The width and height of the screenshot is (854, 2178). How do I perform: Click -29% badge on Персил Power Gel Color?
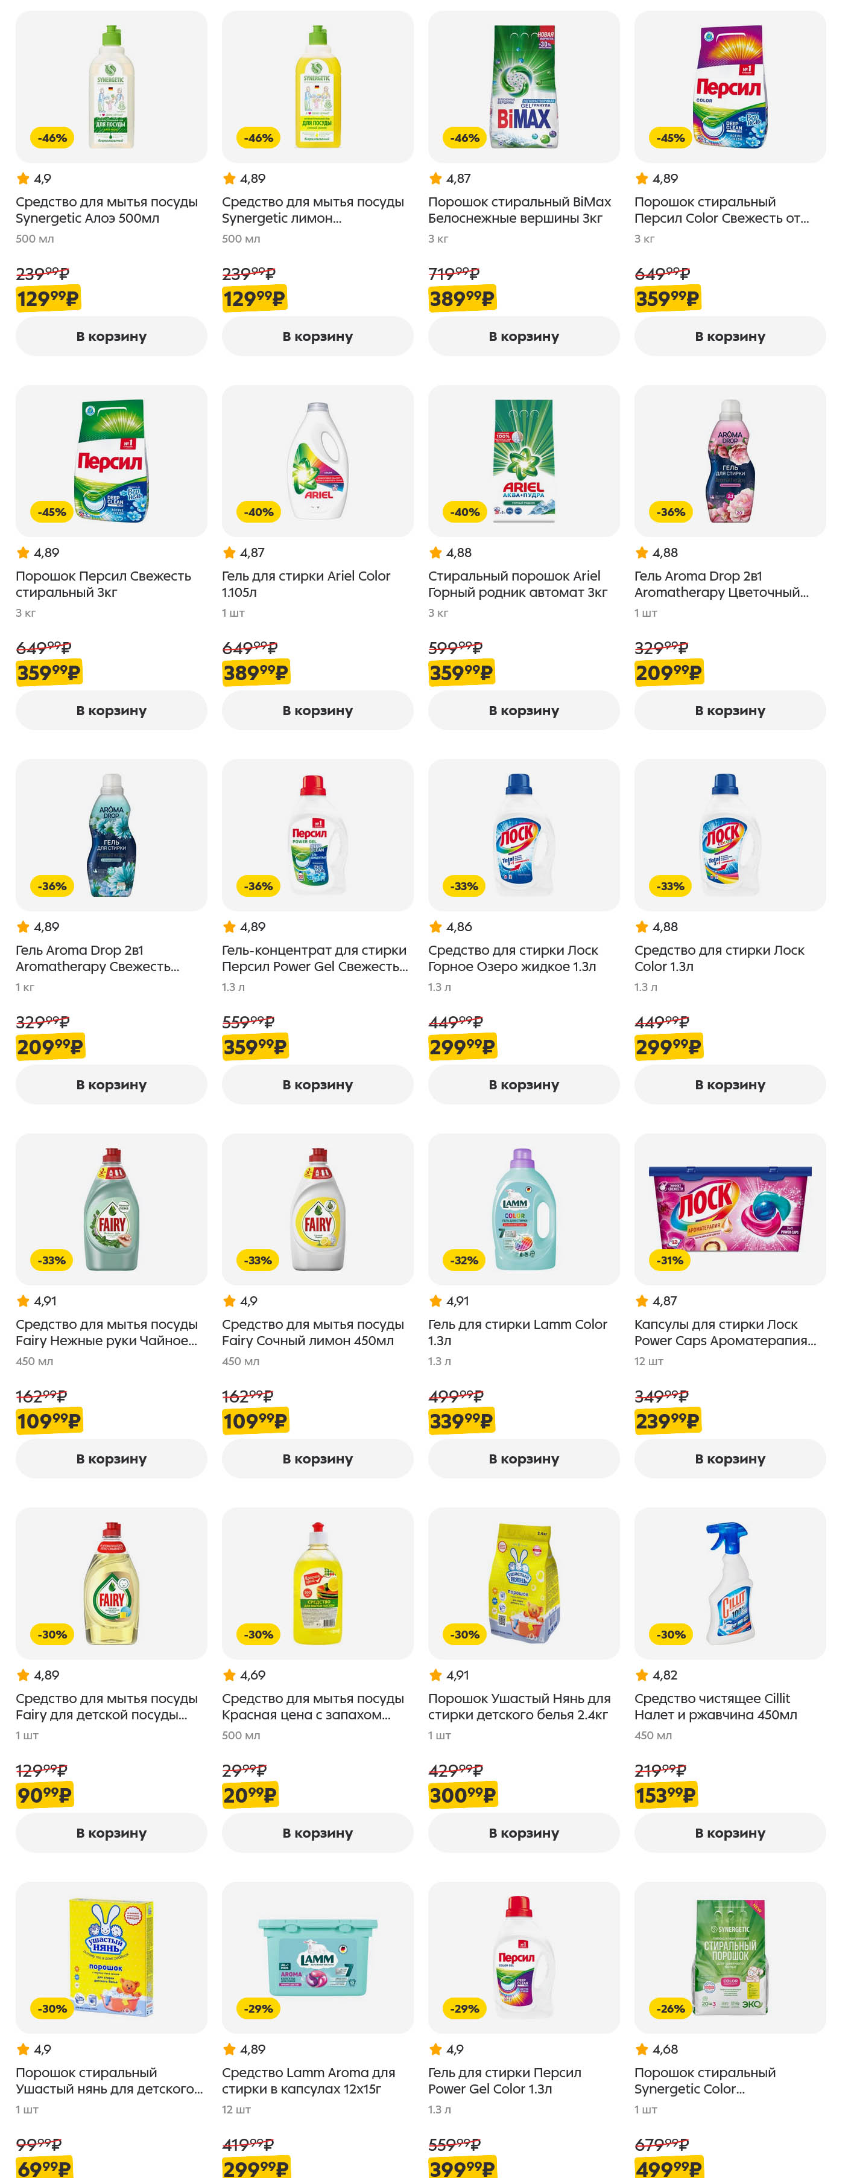coord(464,2008)
